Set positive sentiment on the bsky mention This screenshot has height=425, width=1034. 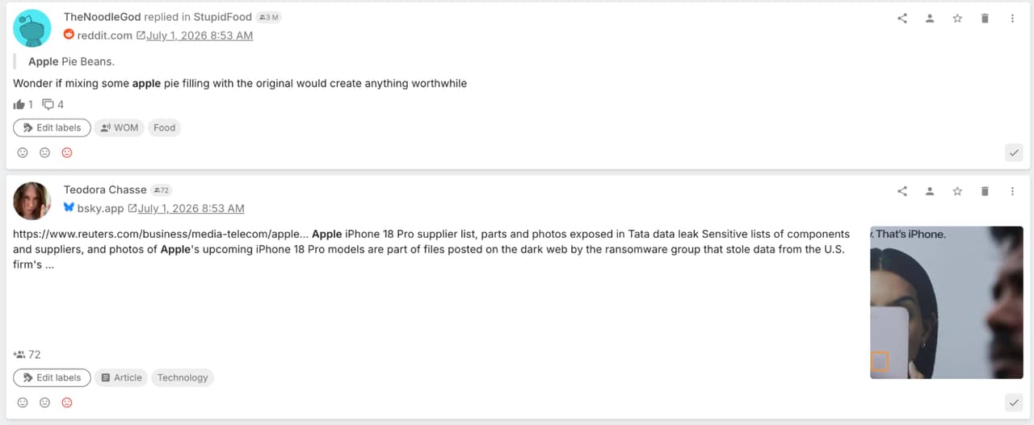click(x=23, y=402)
